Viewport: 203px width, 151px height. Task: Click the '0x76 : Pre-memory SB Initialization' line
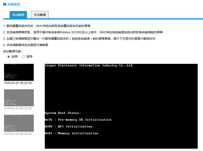pyautogui.click(x=78, y=120)
